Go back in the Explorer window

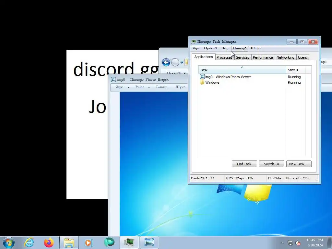(x=166, y=62)
